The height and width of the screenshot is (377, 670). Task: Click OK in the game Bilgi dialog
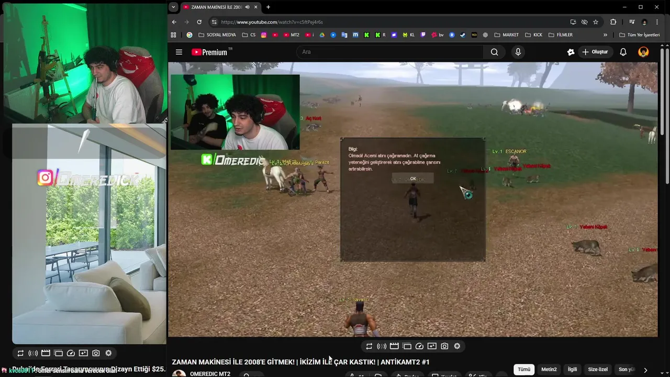click(413, 179)
